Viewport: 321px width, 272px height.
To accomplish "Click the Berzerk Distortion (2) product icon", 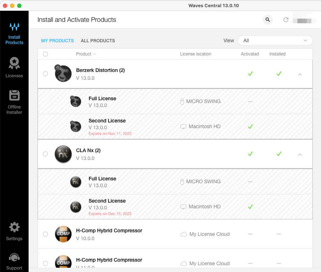I will [63, 73].
